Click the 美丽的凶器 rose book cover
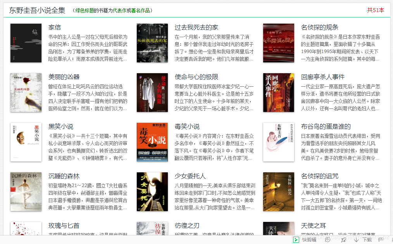Image resolution: width=393 pixels, height=244 pixels. (x=26, y=93)
